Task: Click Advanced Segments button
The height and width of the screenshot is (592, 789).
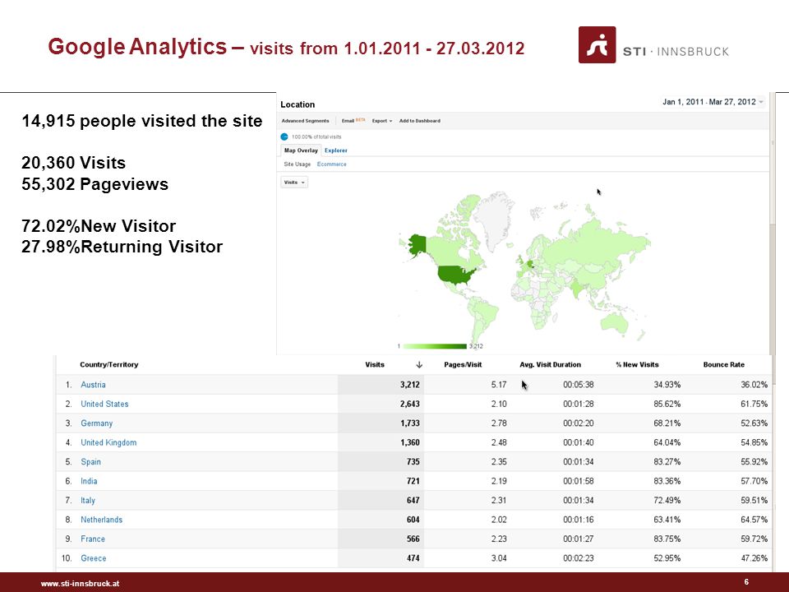Action: coord(305,121)
